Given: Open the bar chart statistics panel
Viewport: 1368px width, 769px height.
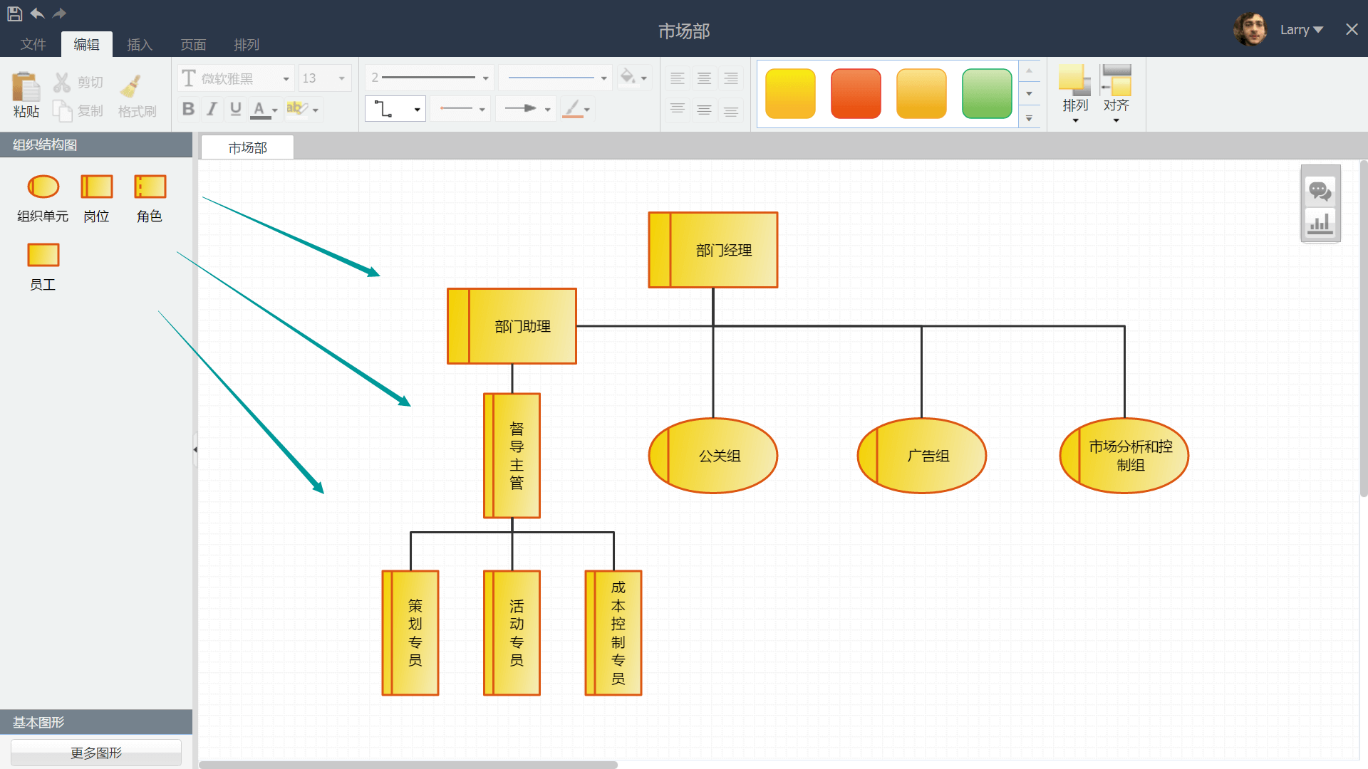Looking at the screenshot, I should 1320,223.
